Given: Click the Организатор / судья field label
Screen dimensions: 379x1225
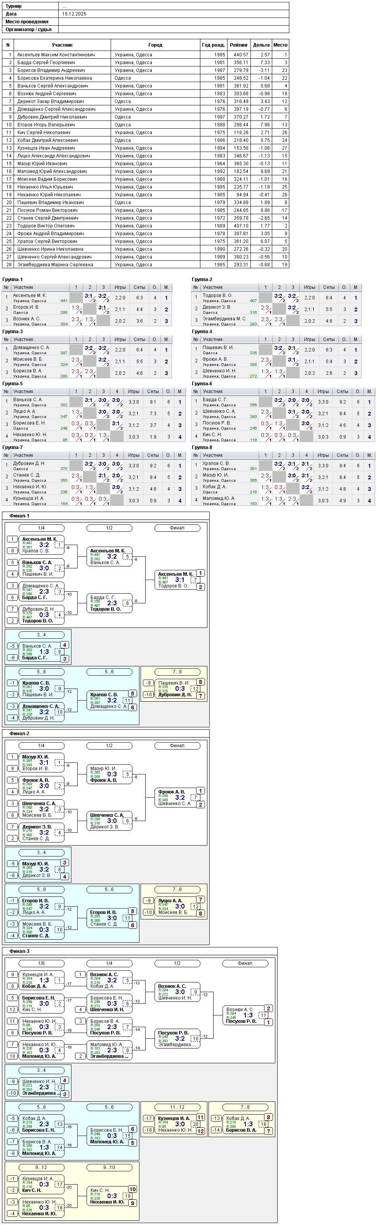Looking at the screenshot, I should [28, 29].
